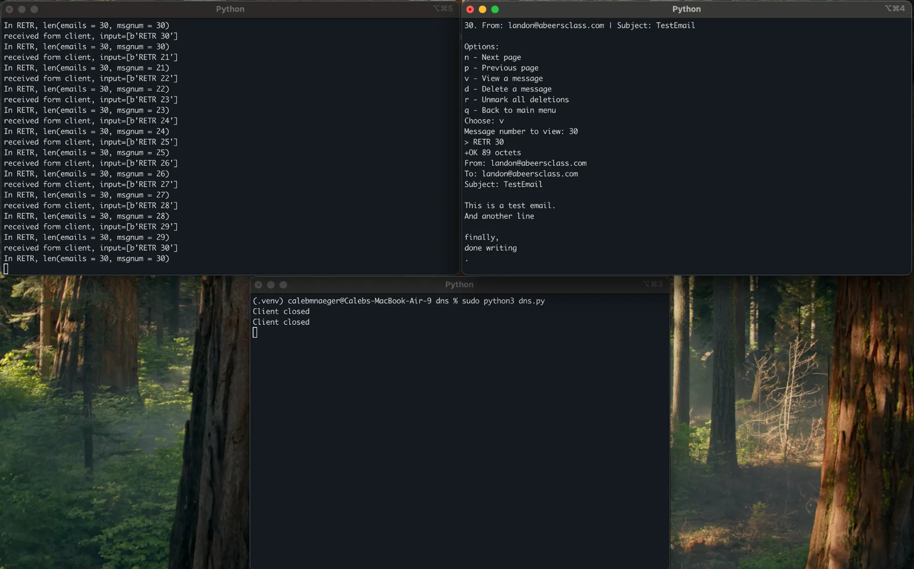Image resolution: width=914 pixels, height=569 pixels.
Task: Maximize the top-right Python terminal with green button
Action: (x=495, y=9)
